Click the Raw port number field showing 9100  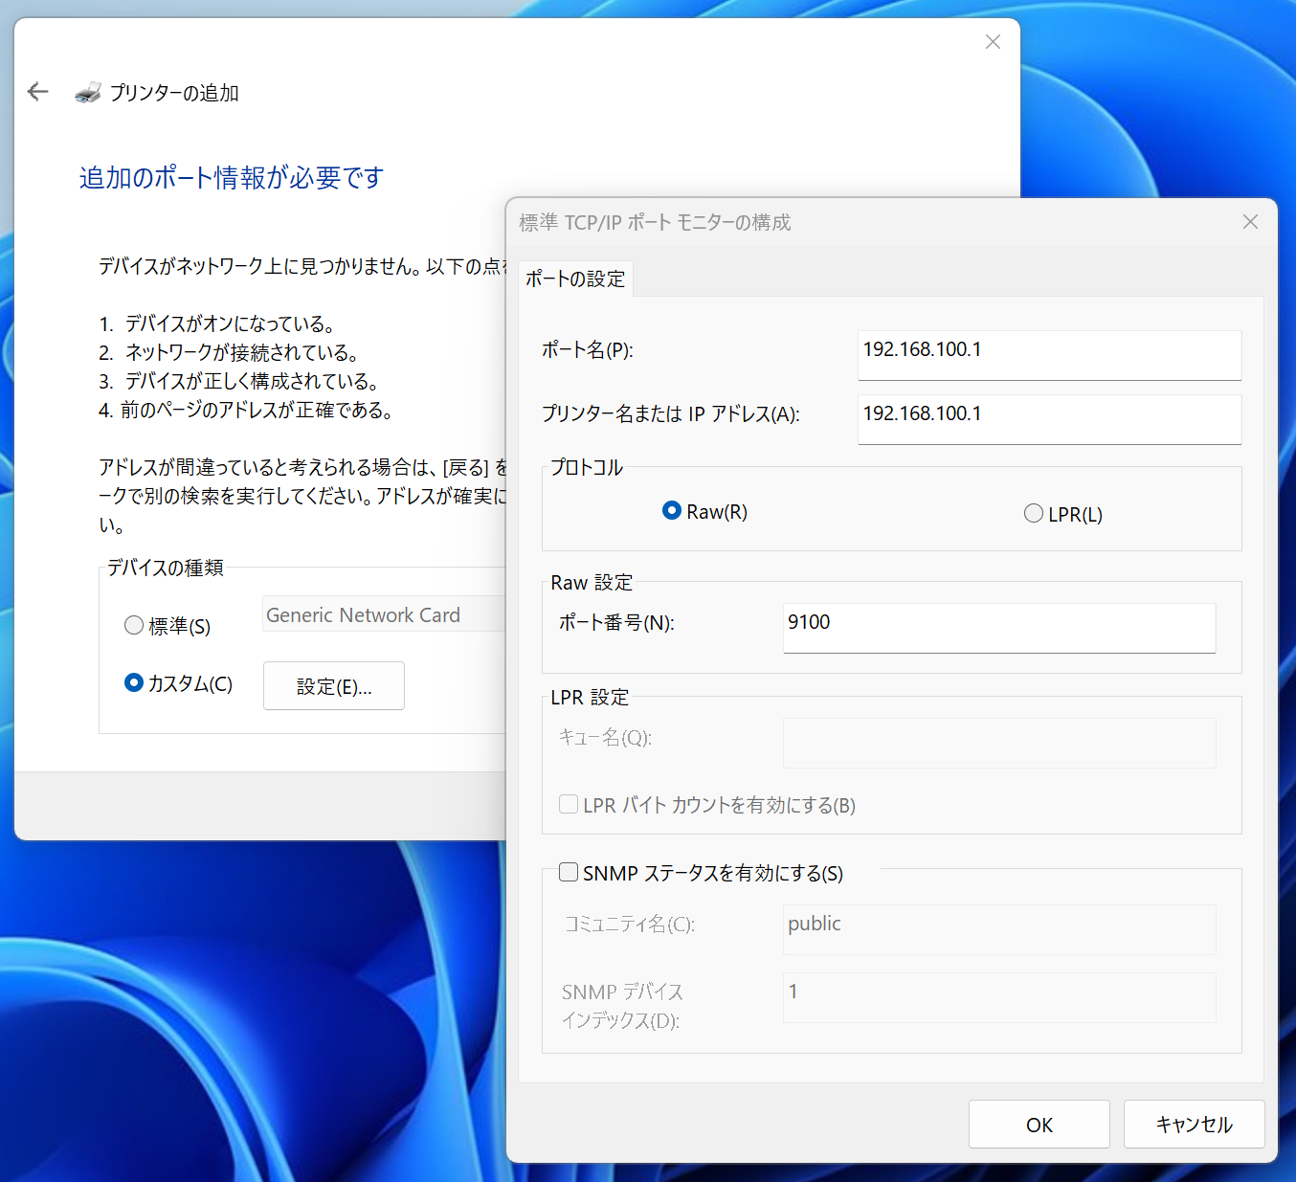998,628
